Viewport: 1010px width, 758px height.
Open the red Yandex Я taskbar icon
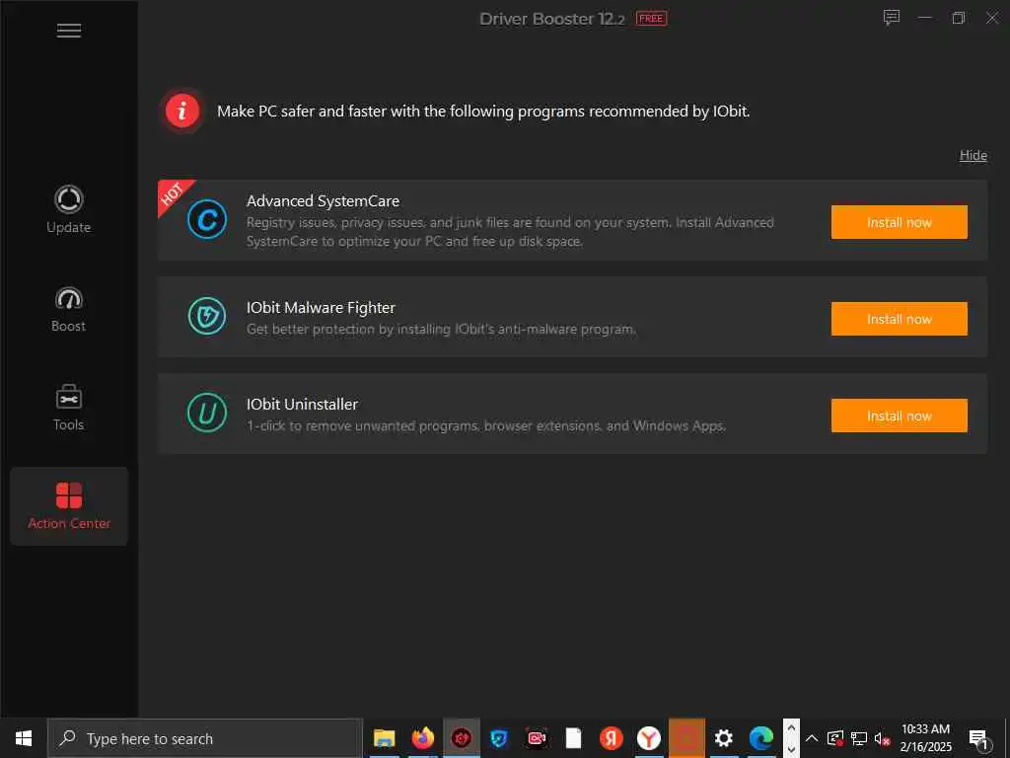pos(612,738)
